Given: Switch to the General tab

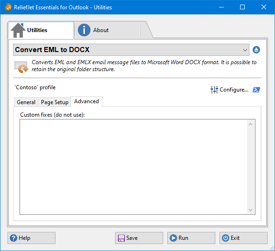Looking at the screenshot, I should point(26,102).
